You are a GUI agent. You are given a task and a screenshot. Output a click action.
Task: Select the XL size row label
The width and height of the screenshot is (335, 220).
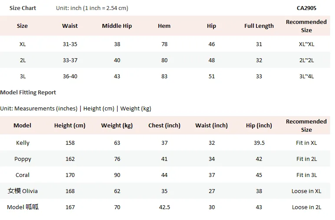pyautogui.click(x=23, y=44)
